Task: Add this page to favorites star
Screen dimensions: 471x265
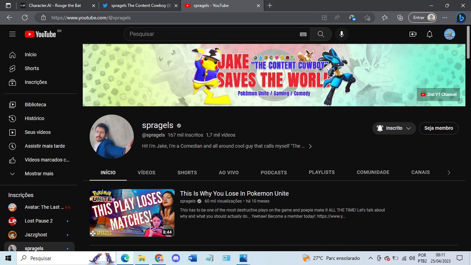Action: [x=367, y=18]
